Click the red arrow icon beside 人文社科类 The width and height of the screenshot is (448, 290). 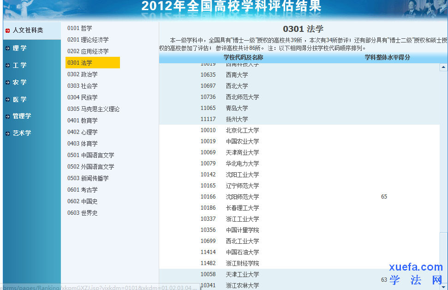click(x=8, y=30)
